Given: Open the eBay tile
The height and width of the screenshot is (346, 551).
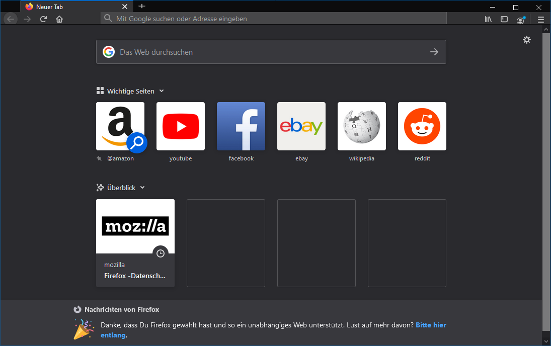Looking at the screenshot, I should point(301,126).
